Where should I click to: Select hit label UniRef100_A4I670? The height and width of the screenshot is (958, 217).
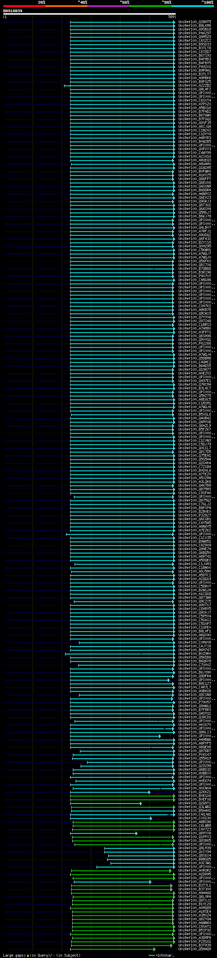coord(195,725)
